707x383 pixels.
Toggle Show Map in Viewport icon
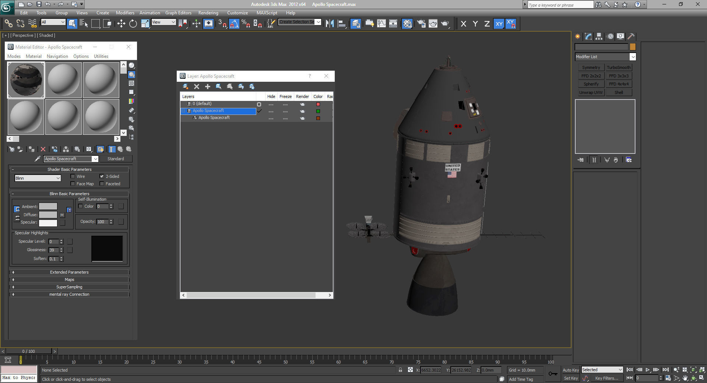coord(100,149)
